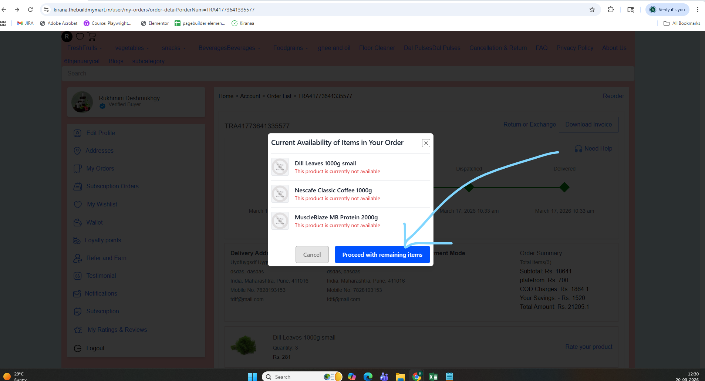Image resolution: width=705 pixels, height=381 pixels.
Task: Click the My Wishlist heart icon
Action: pyautogui.click(x=78, y=205)
